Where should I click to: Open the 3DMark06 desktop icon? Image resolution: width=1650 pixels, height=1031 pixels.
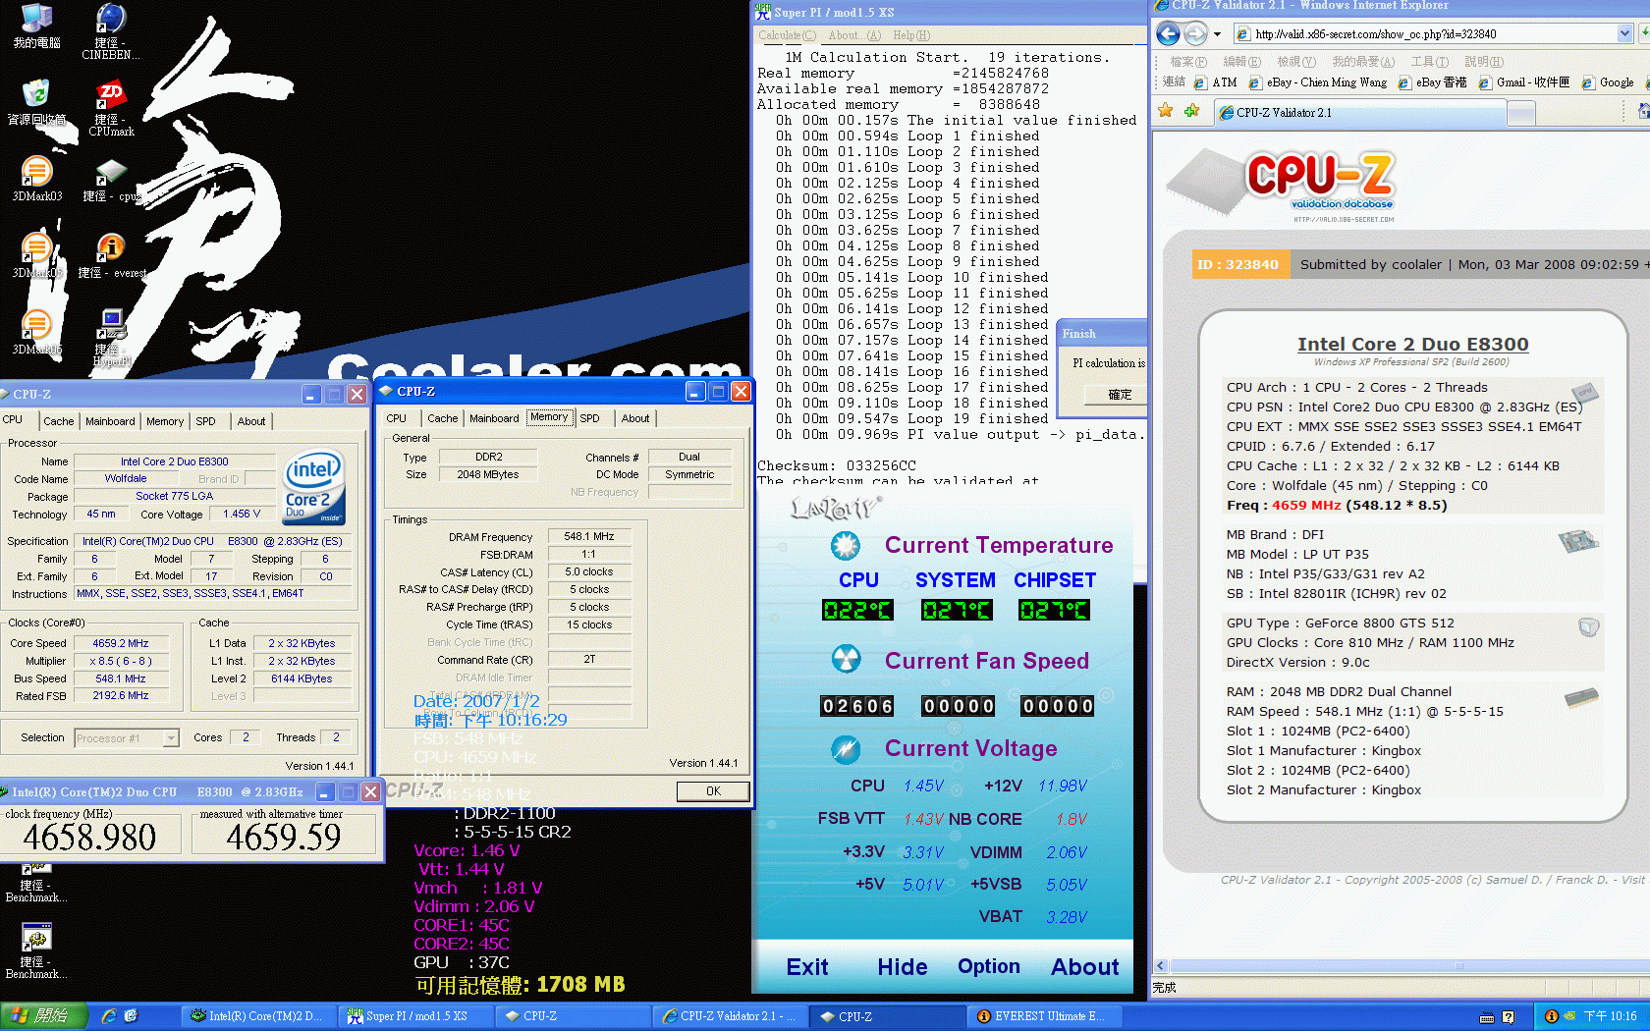pyautogui.click(x=36, y=332)
